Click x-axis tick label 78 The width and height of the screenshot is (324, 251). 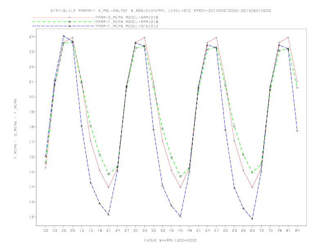pos(279,230)
